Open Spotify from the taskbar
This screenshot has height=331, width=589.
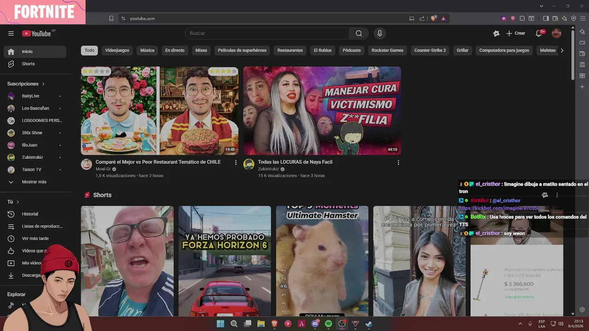329,324
